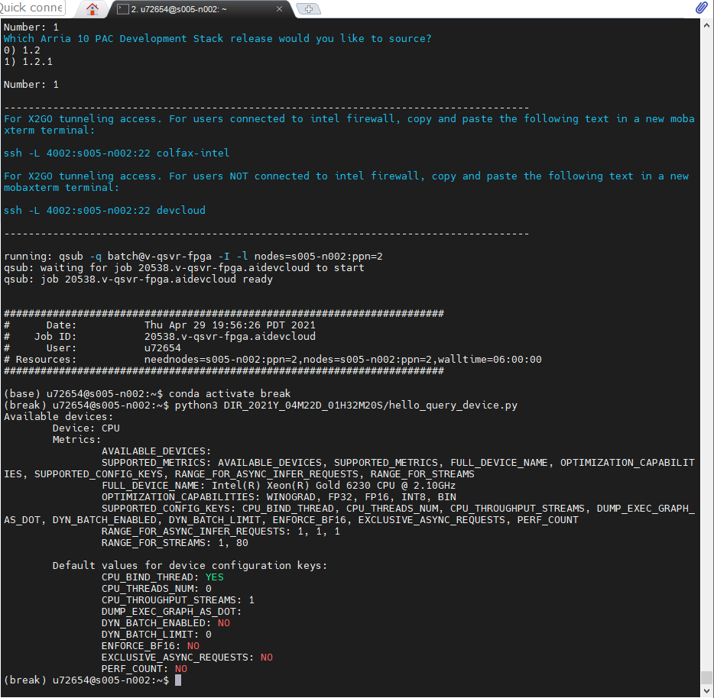The image size is (714, 698).
Task: Close the u72654@s005-n002 terminal tab
Action: [x=280, y=9]
